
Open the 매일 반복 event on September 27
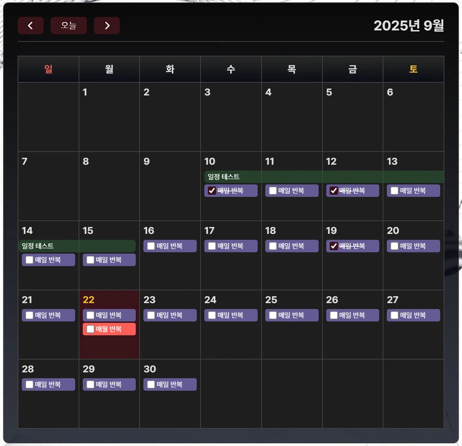(x=419, y=315)
